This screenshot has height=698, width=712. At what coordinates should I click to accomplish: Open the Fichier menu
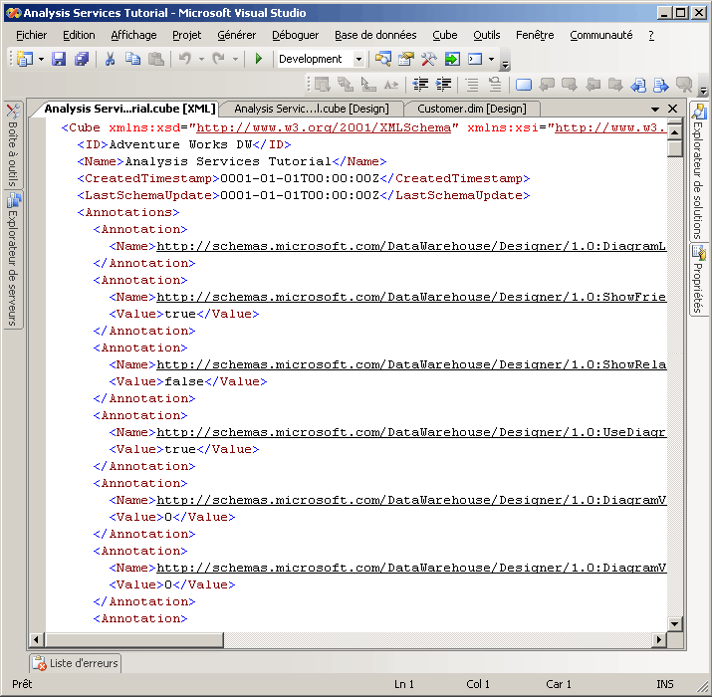tap(31, 35)
